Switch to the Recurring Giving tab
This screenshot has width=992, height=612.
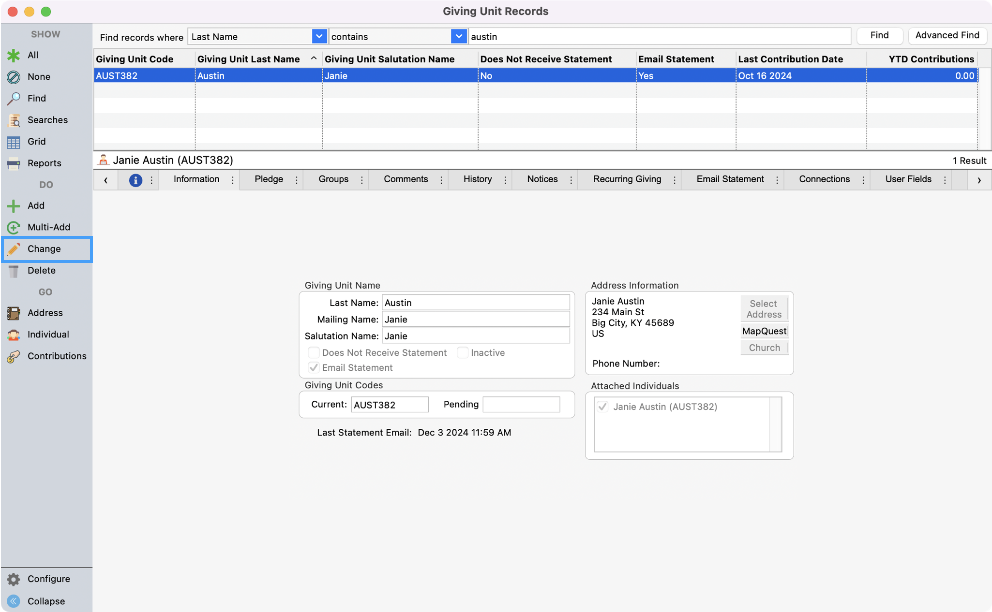coord(627,179)
